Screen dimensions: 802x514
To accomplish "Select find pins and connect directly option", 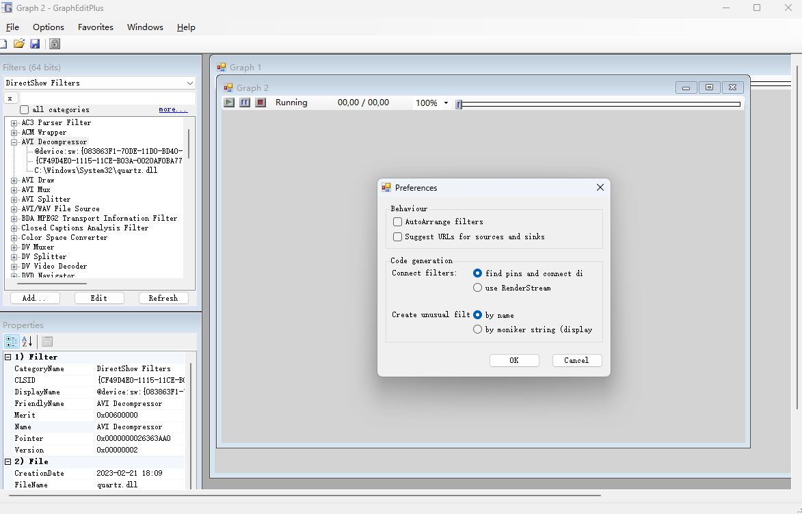I will coord(478,273).
